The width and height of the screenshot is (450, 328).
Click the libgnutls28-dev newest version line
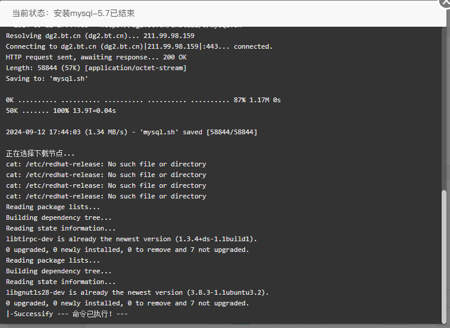(x=137, y=292)
